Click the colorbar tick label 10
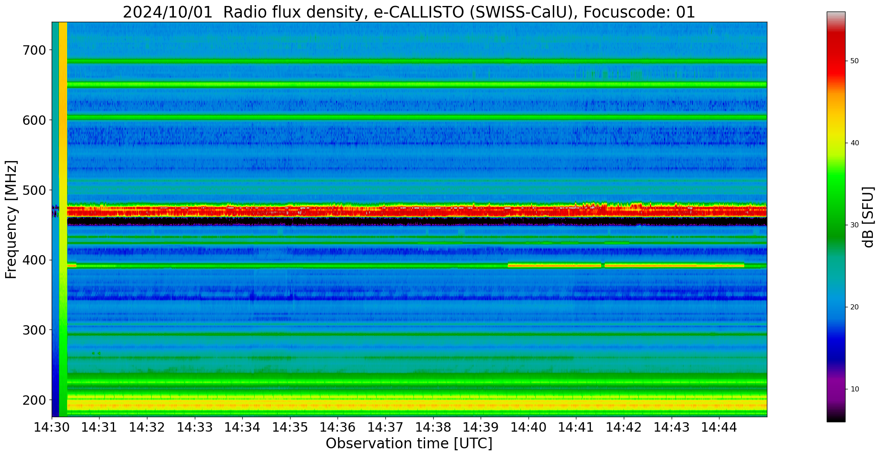The height and width of the screenshot is (456, 881). click(855, 389)
